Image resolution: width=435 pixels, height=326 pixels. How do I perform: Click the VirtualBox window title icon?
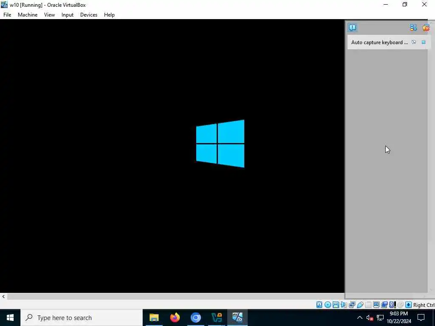point(4,4)
